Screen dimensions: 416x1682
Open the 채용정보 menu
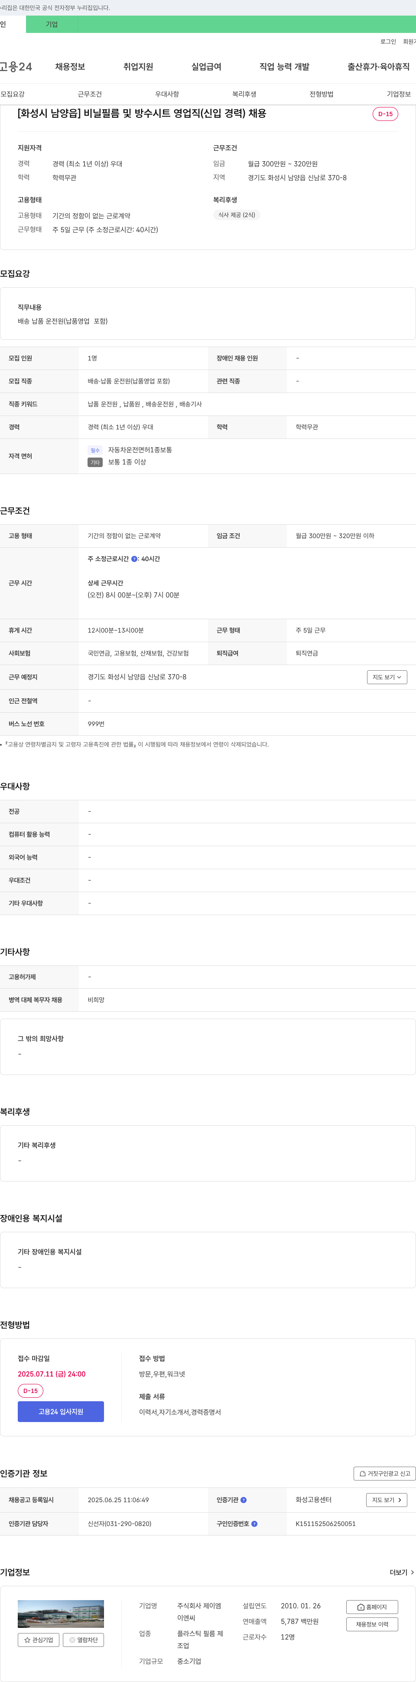pyautogui.click(x=70, y=67)
